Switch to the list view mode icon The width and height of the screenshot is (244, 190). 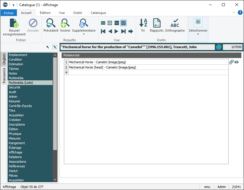(103, 23)
